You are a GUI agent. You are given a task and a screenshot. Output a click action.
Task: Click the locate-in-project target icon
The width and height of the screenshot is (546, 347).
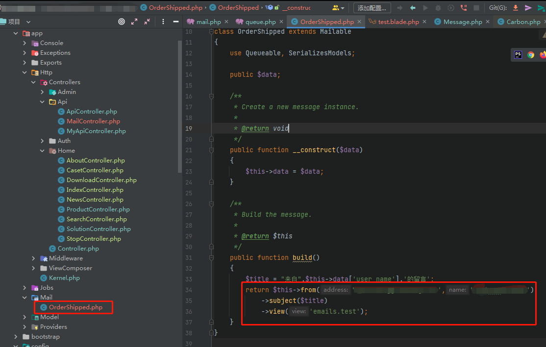[x=122, y=22]
